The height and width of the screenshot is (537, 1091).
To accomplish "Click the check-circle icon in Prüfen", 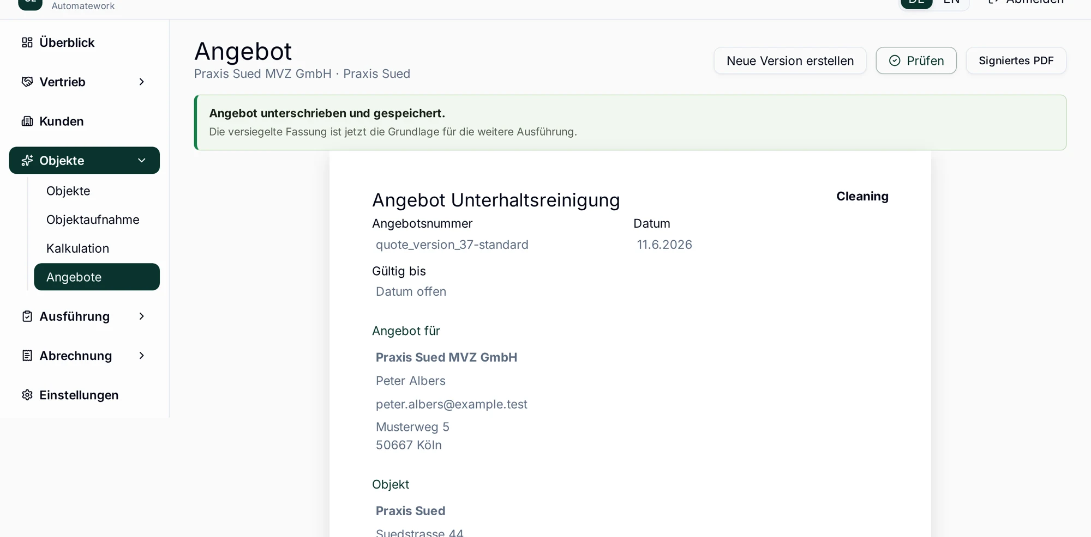I will (x=895, y=60).
